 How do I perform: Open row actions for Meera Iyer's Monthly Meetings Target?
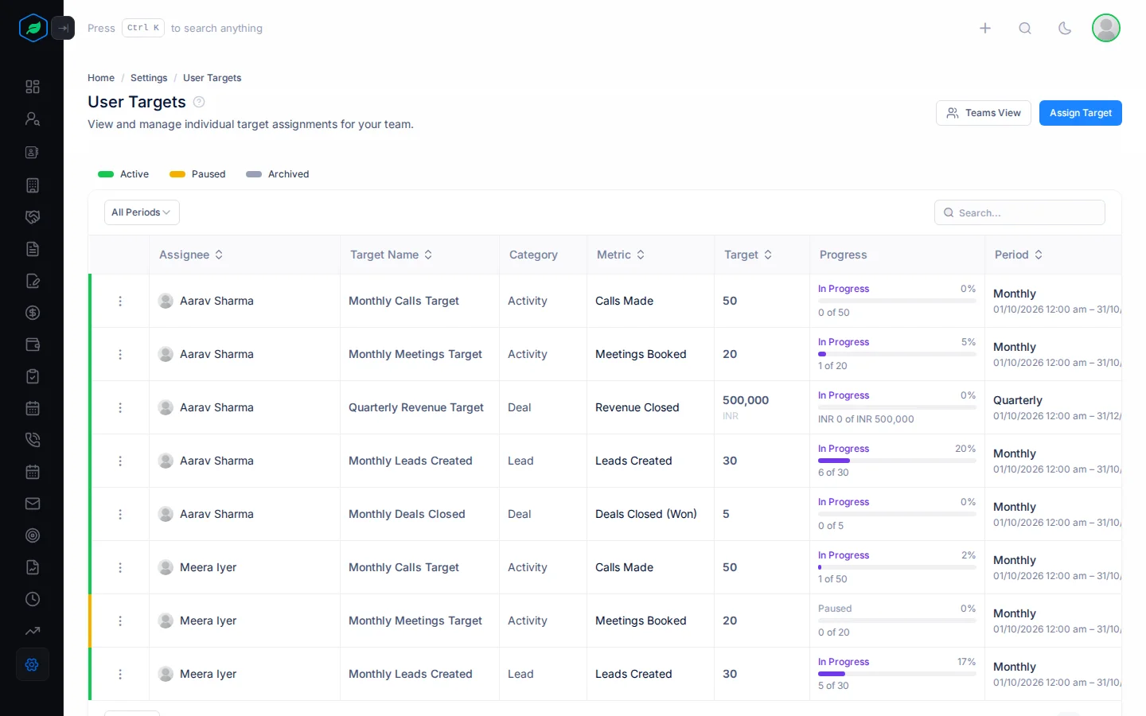(x=120, y=621)
